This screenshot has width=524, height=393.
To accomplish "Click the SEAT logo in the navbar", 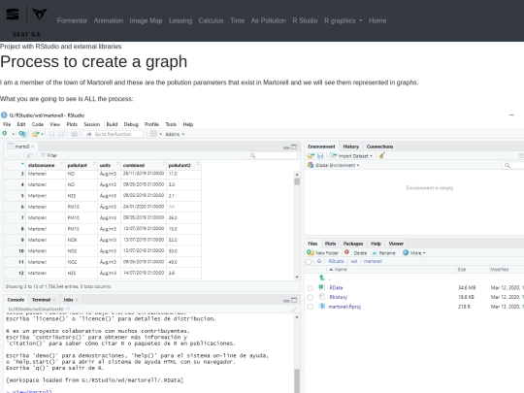I will click(x=13, y=15).
